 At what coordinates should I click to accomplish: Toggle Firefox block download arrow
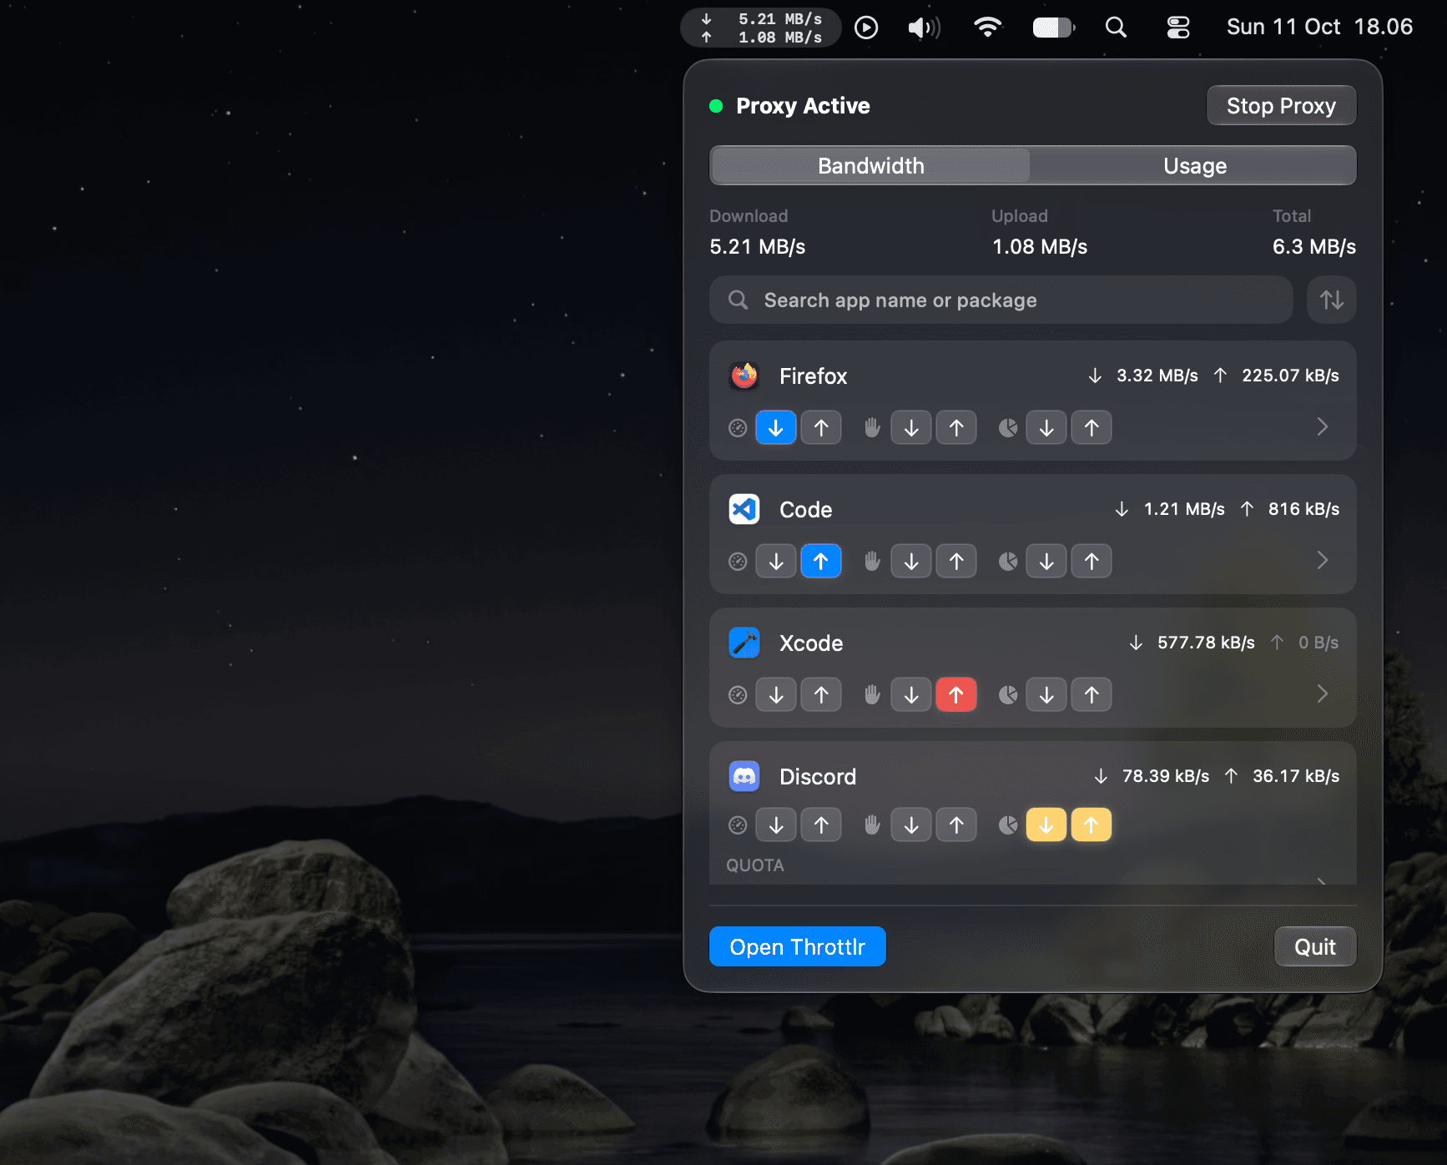coord(911,428)
